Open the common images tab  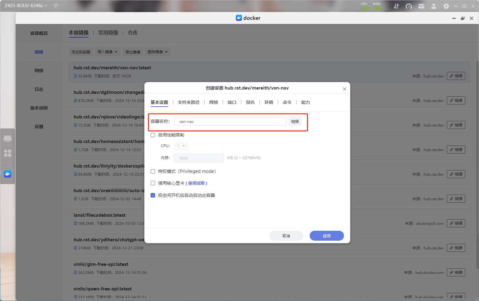tap(108, 33)
